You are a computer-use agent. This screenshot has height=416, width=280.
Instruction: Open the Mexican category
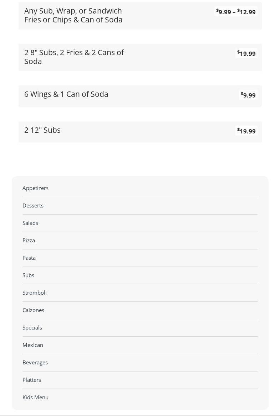pos(33,345)
